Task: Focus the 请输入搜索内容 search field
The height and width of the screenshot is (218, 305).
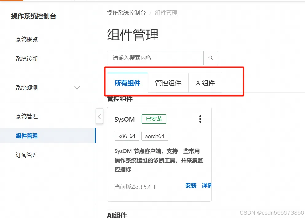Action: [x=155, y=58]
